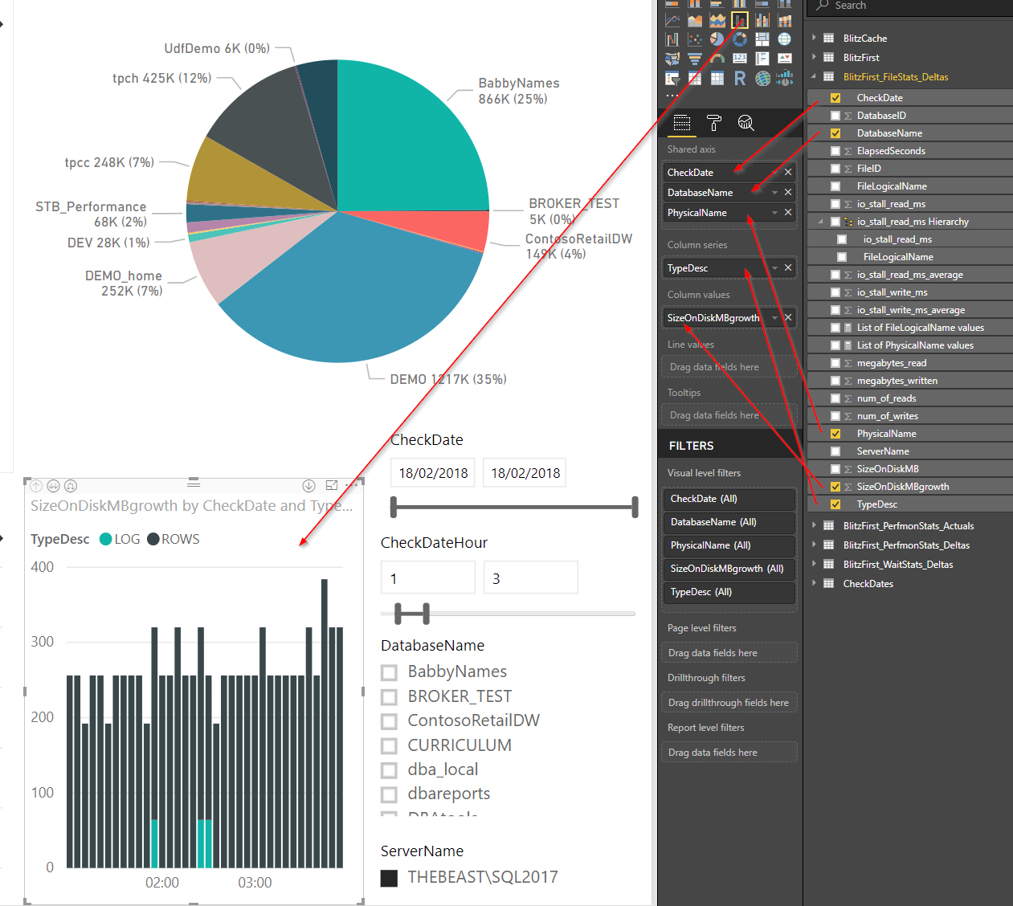The height and width of the screenshot is (906, 1013).
Task: Select the line and clustered column chart icon
Action: (x=762, y=20)
